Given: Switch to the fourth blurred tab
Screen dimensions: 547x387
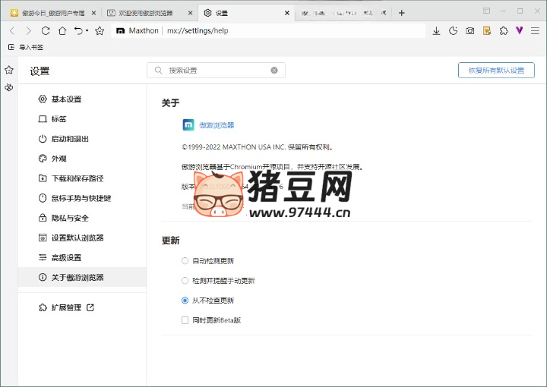Looking at the screenshot, I should (x=343, y=13).
